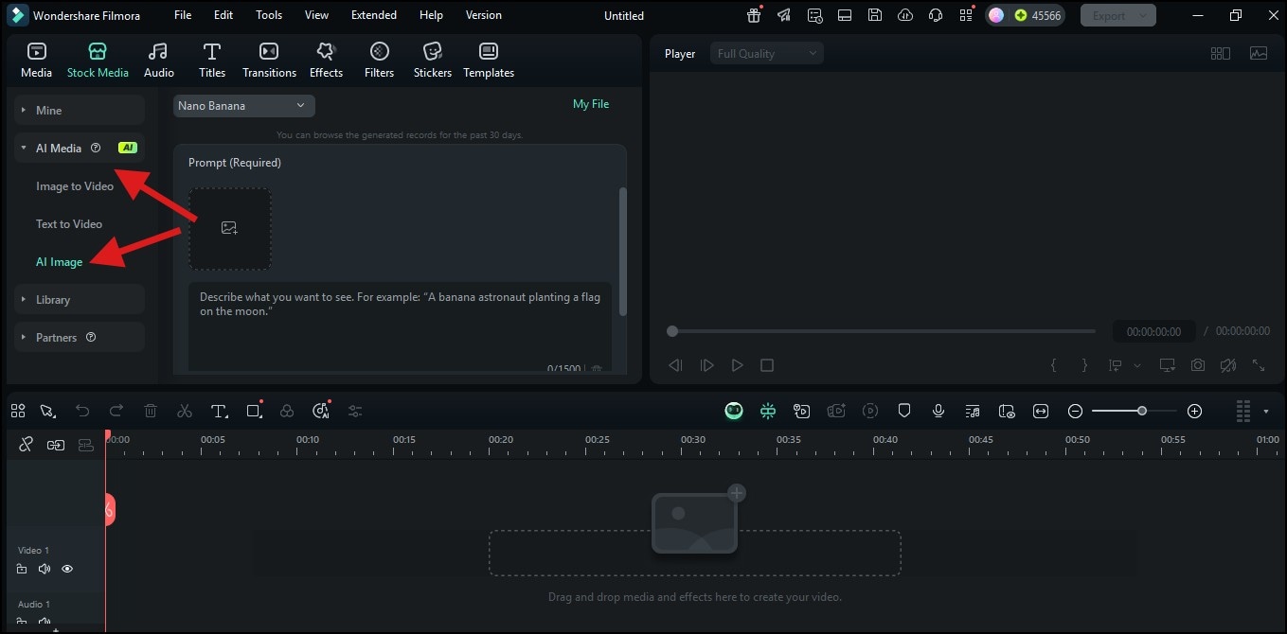The image size is (1287, 634).
Task: Open the gift promotions icon
Action: point(753,14)
